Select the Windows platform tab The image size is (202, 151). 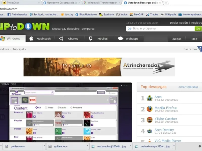[13, 39]
